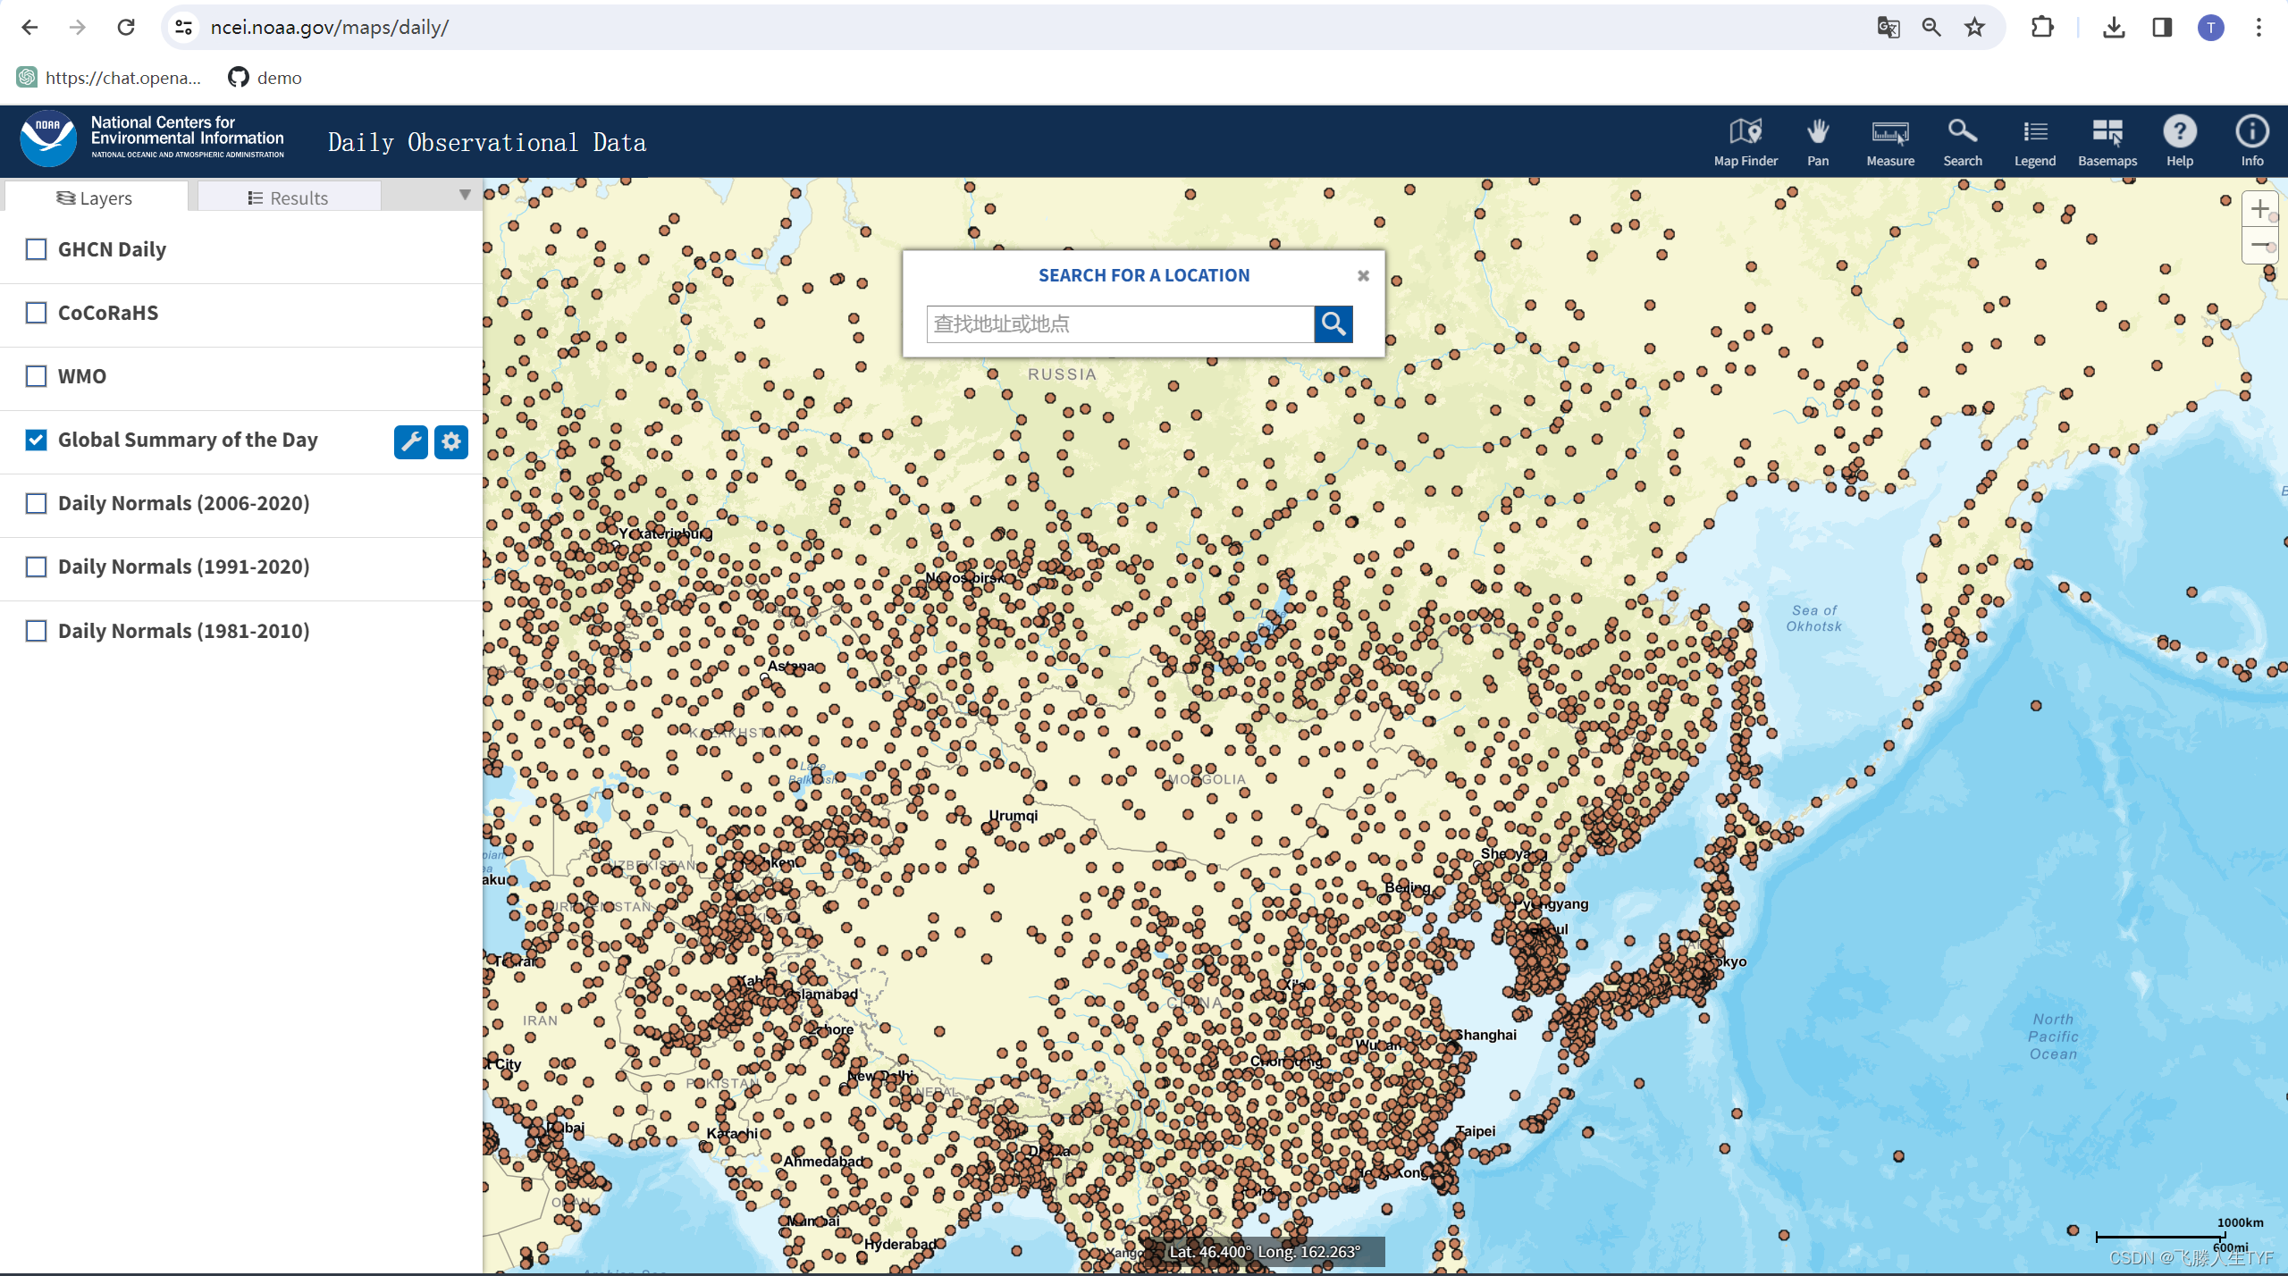Enable the GHCN Daily layer
Viewport: 2288px width, 1276px height.
point(36,249)
